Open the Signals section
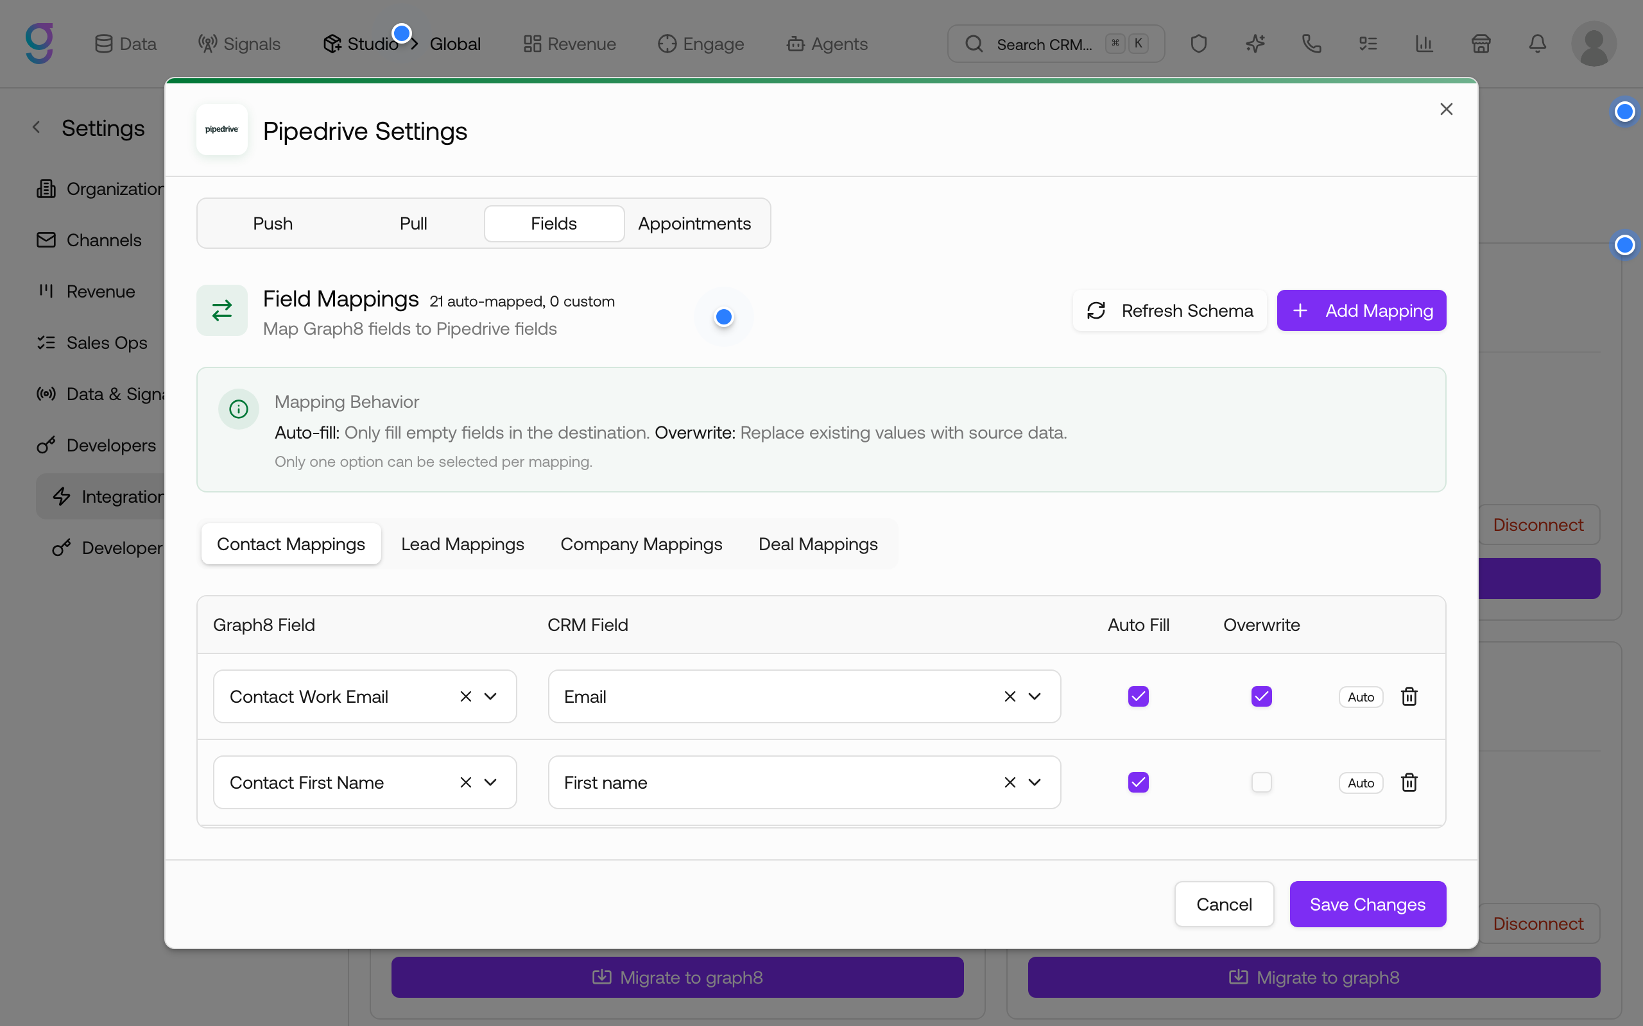 coord(239,44)
